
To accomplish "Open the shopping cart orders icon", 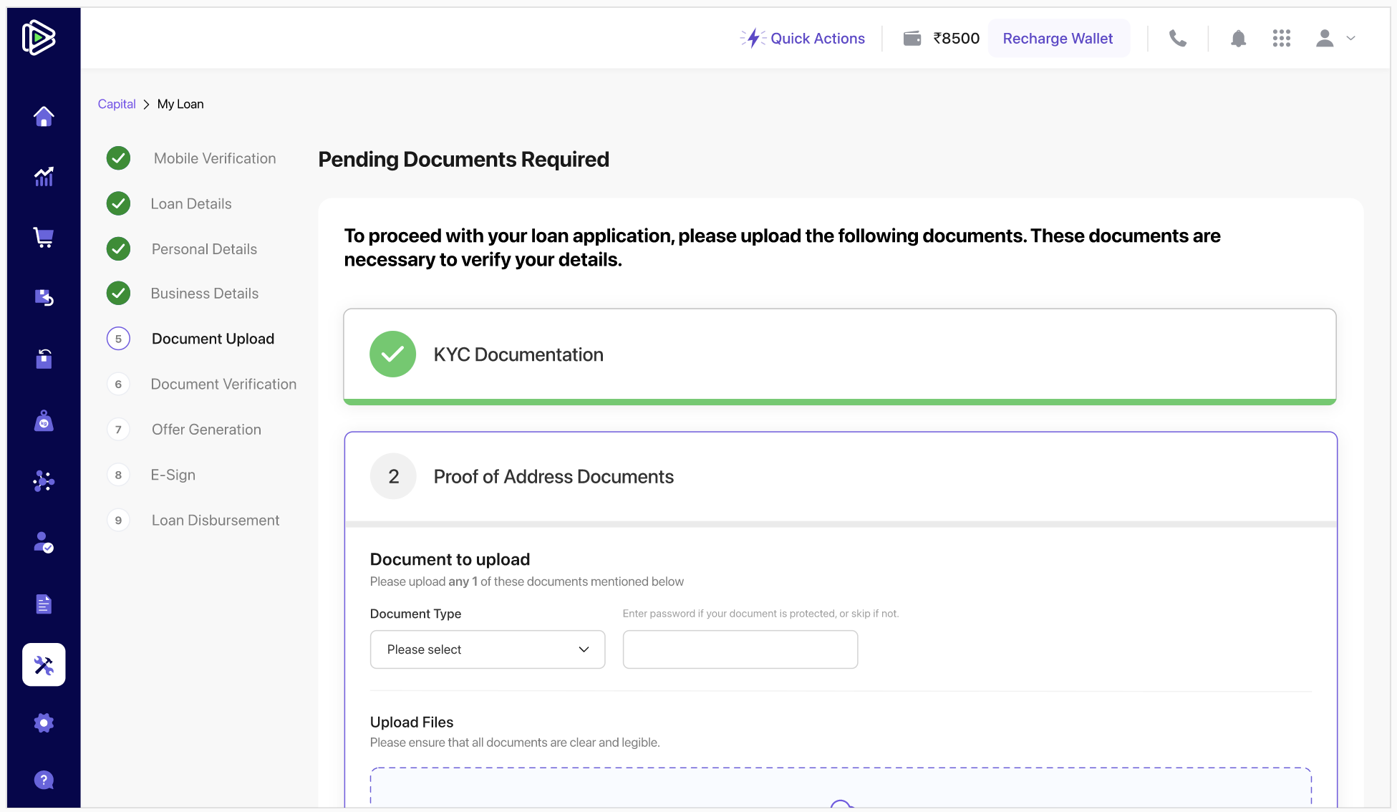I will (44, 237).
